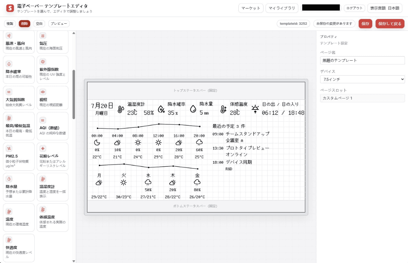Click the moon icon under 00:00
This screenshot has width=408, height=263.
[97, 142]
